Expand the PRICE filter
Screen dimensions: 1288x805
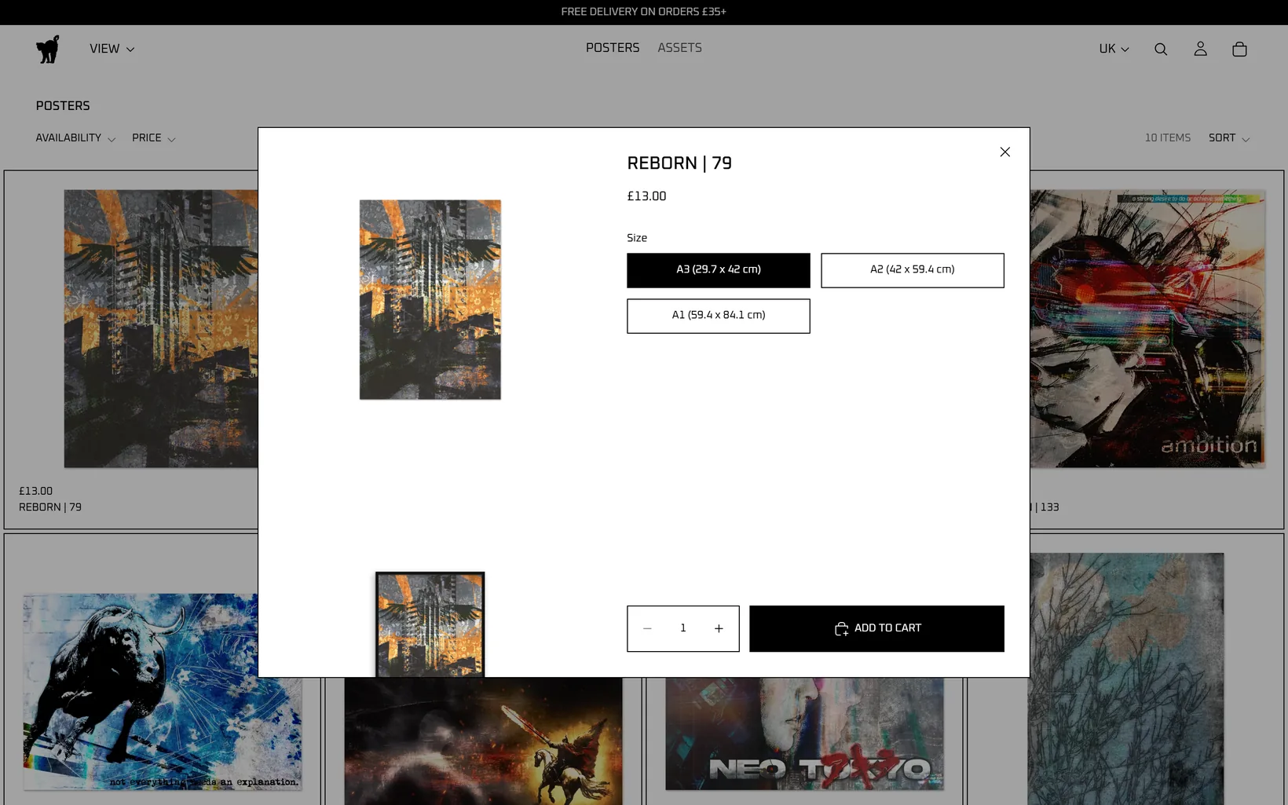coord(154,138)
